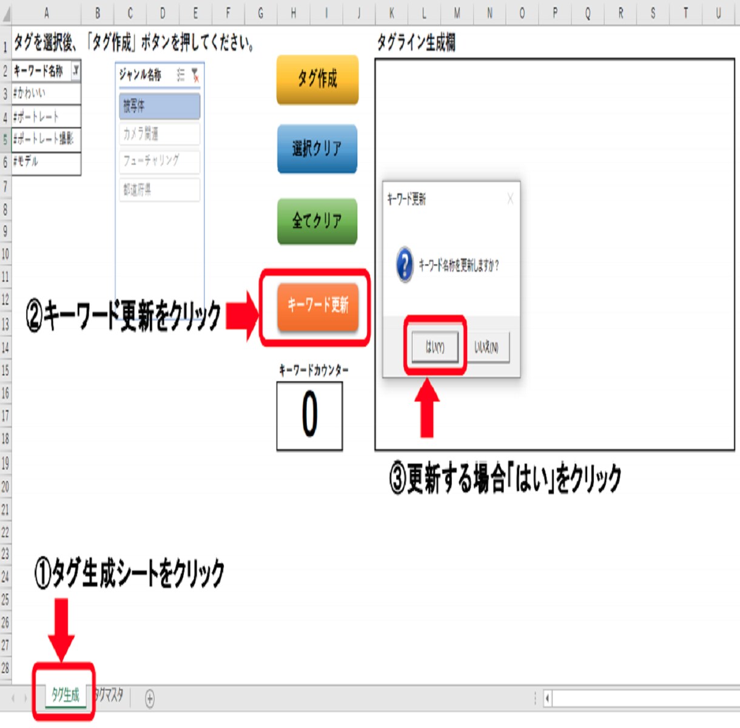Confirm the update with はい(Y)
The height and width of the screenshot is (728, 740).
pos(435,347)
